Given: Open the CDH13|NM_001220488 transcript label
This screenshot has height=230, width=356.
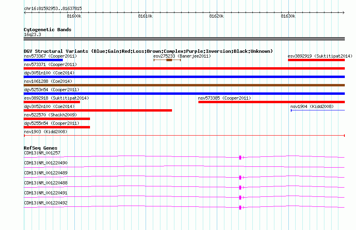Looking at the screenshot, I should [46, 183].
